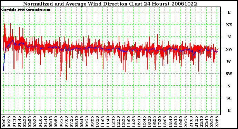This screenshot has width=238, height=129.
Task: Click the 16:20 time label
Action: (x=149, y=122)
